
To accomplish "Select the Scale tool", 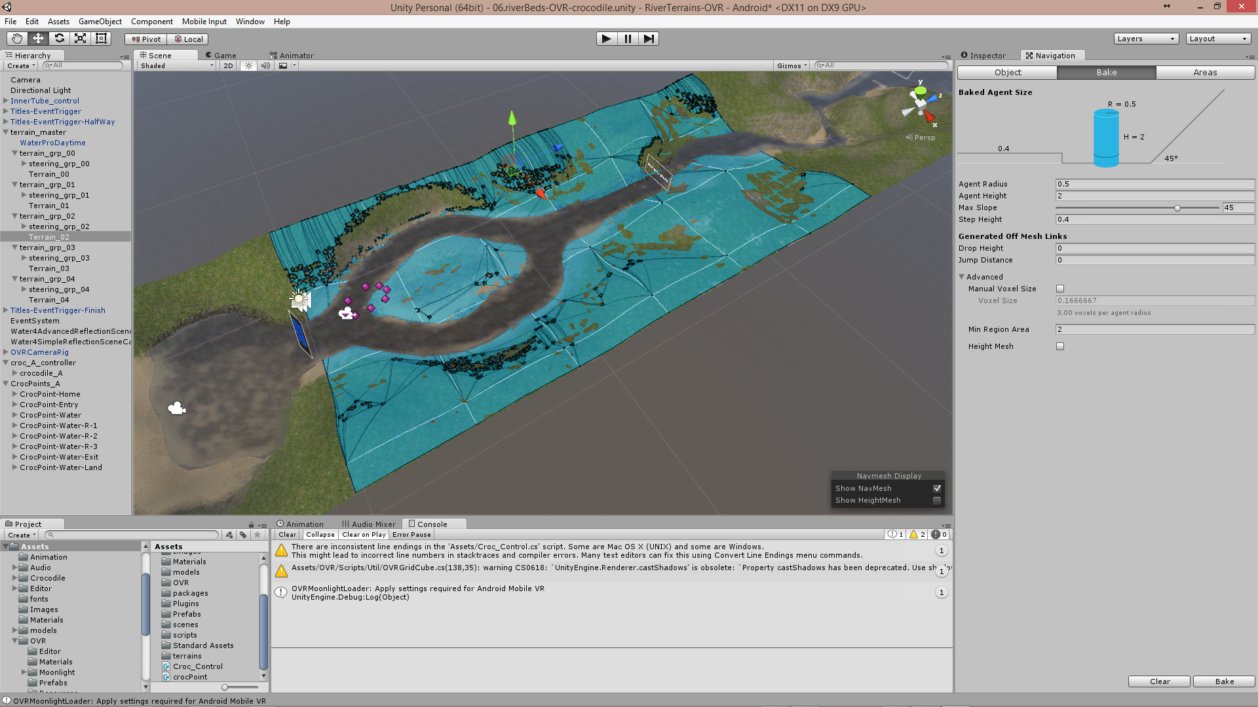I will pyautogui.click(x=80, y=39).
